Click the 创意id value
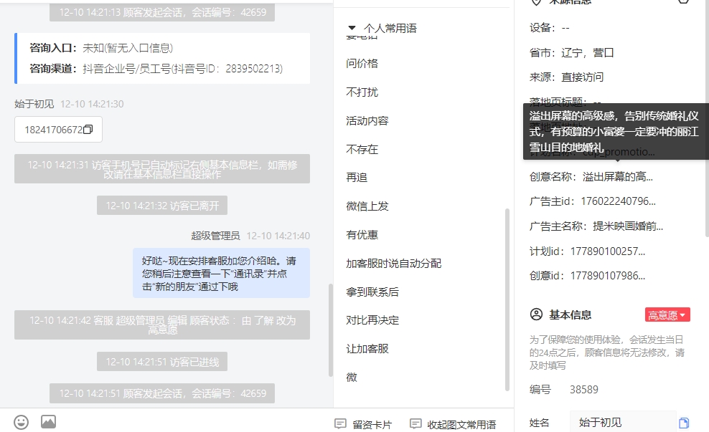This screenshot has width=709, height=432. [x=608, y=275]
